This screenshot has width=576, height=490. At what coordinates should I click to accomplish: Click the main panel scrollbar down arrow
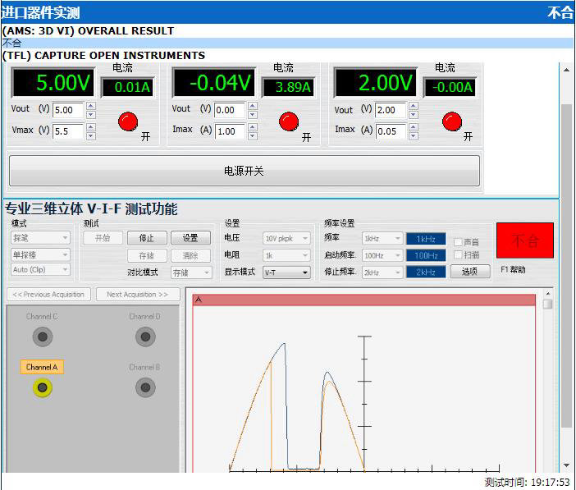coord(567,465)
